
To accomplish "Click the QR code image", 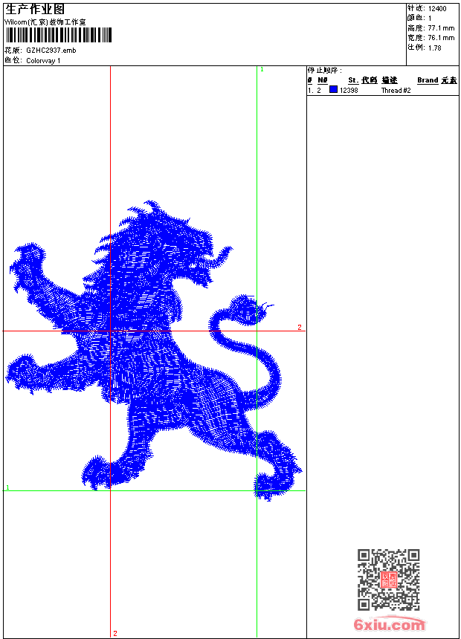I will point(388,580).
